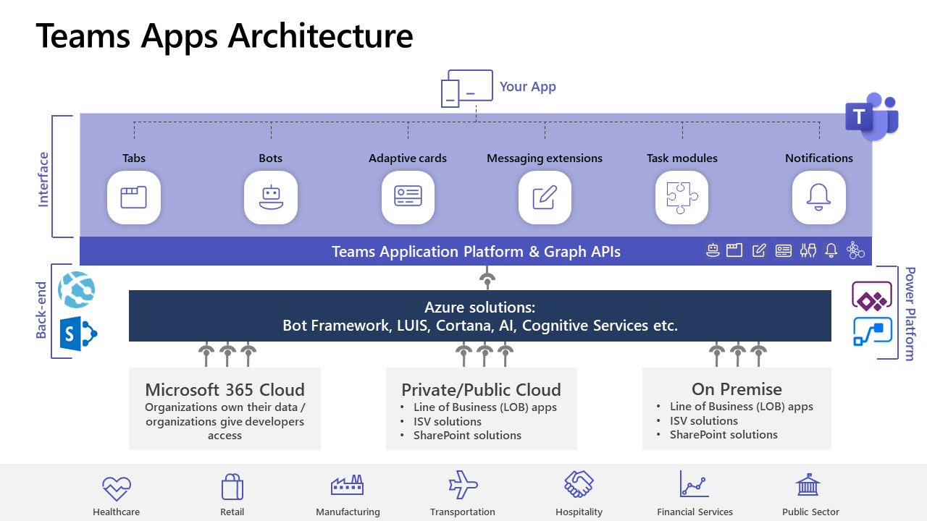Click the small bell icon in Graph APIs bar

coord(831,250)
